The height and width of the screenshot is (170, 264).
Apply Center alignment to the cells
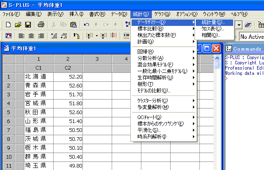tap(31, 36)
